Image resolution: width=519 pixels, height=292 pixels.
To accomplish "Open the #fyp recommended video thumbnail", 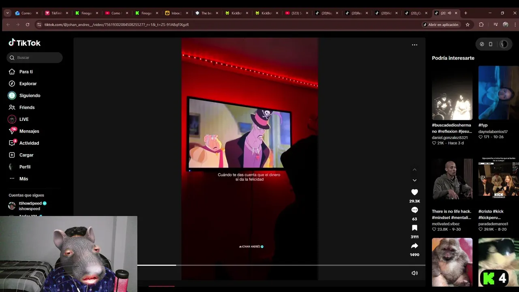I will pyautogui.click(x=498, y=93).
